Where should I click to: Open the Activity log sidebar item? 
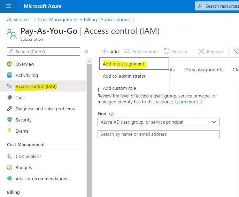pyautogui.click(x=43, y=75)
